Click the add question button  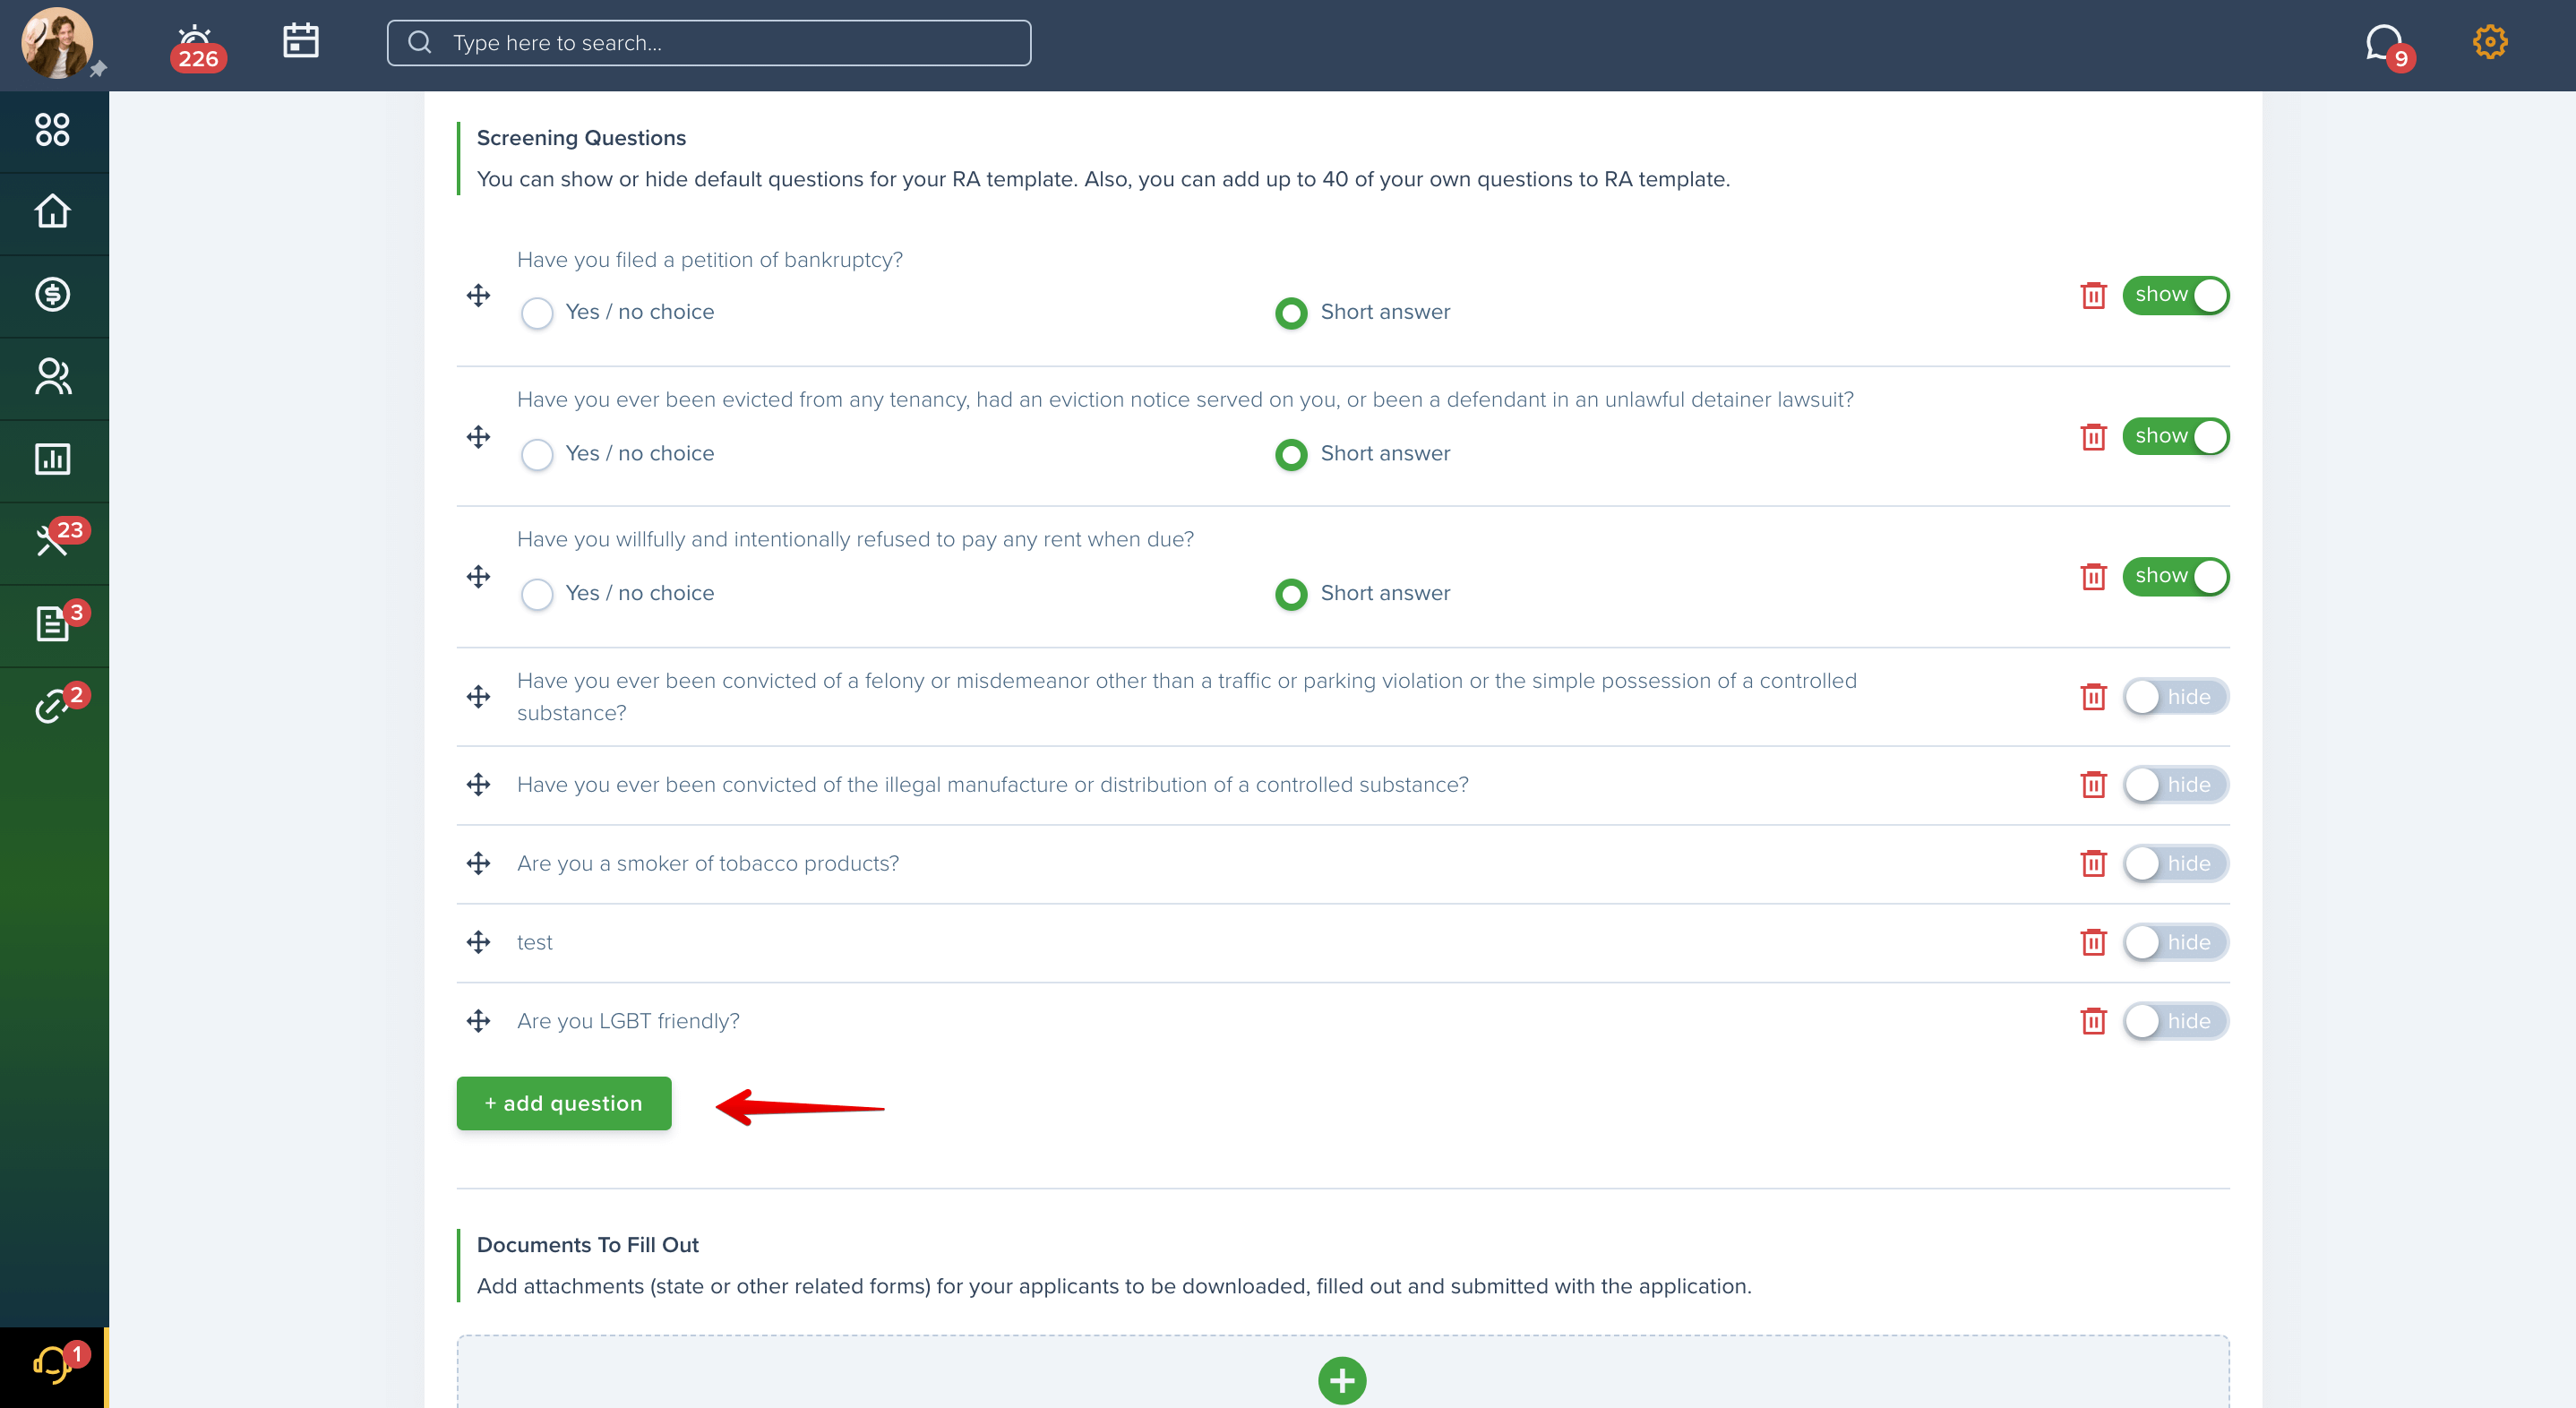pyautogui.click(x=564, y=1103)
